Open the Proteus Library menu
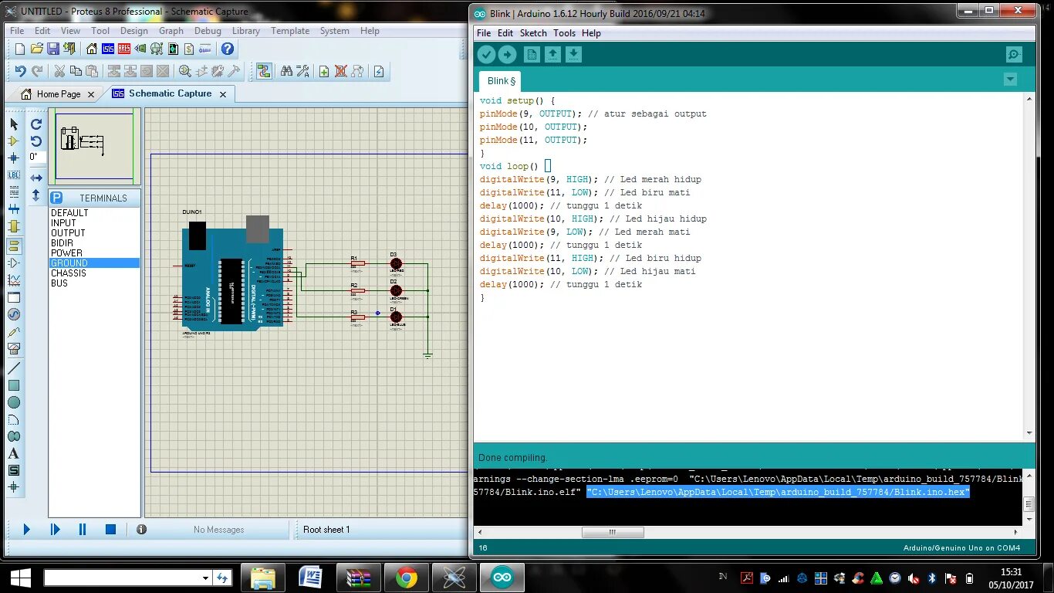 click(x=246, y=31)
